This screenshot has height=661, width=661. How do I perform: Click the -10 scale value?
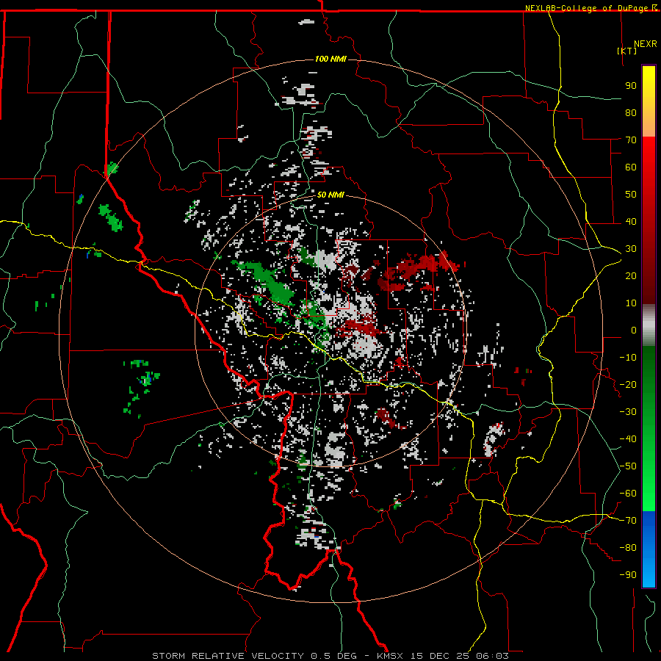coord(628,358)
